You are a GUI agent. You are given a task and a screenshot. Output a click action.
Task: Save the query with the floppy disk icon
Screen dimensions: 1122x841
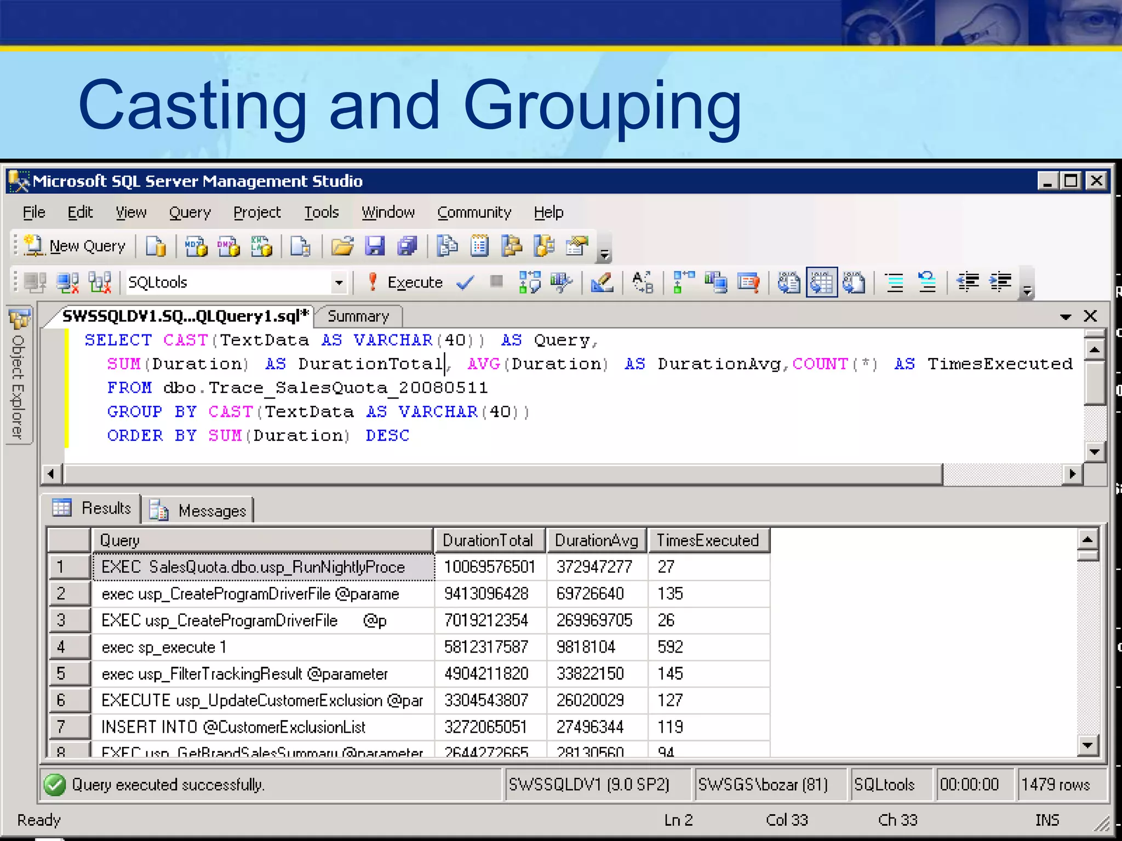click(x=375, y=246)
